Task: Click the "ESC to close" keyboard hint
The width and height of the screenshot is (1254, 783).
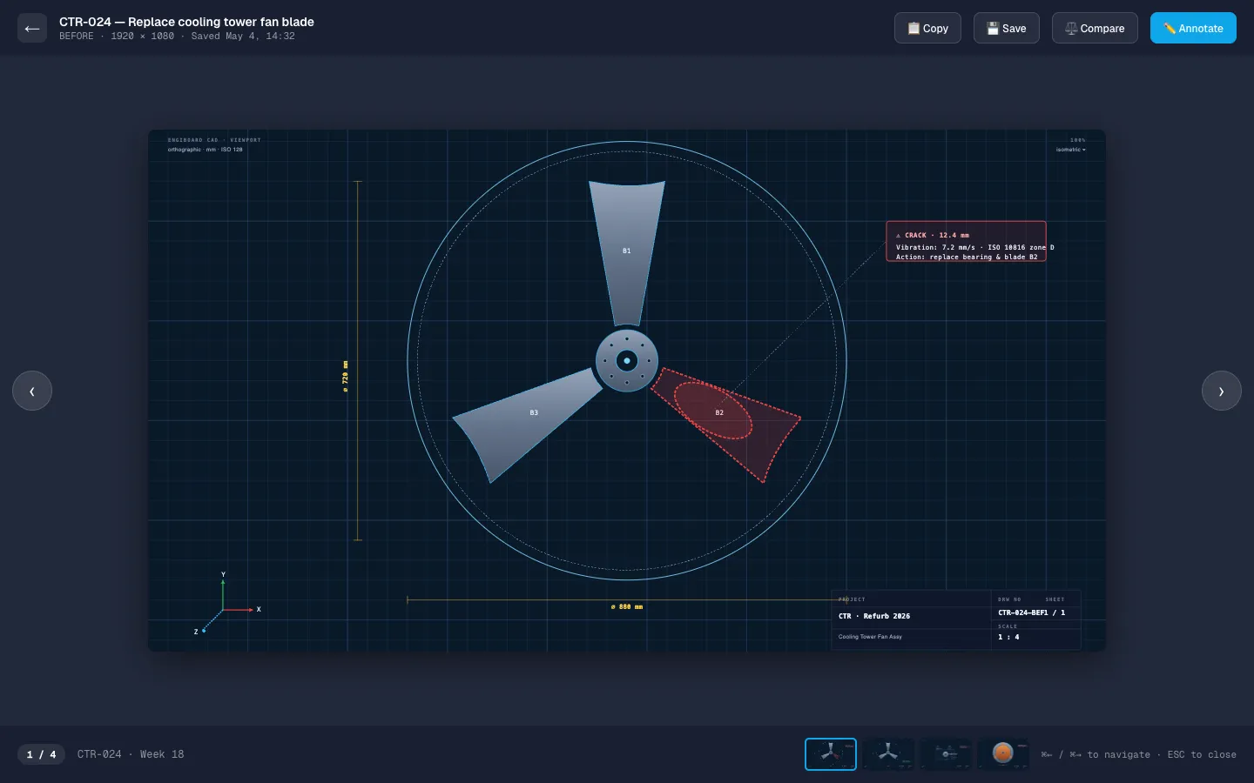Action: pos(1202,754)
